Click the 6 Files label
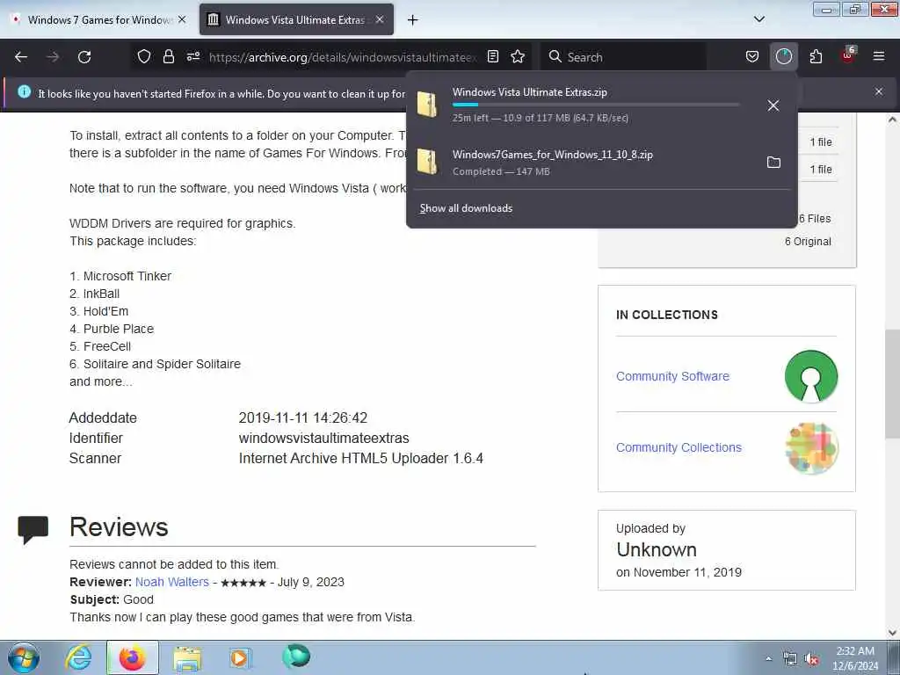Screen dimensions: 900x675 pos(815,219)
